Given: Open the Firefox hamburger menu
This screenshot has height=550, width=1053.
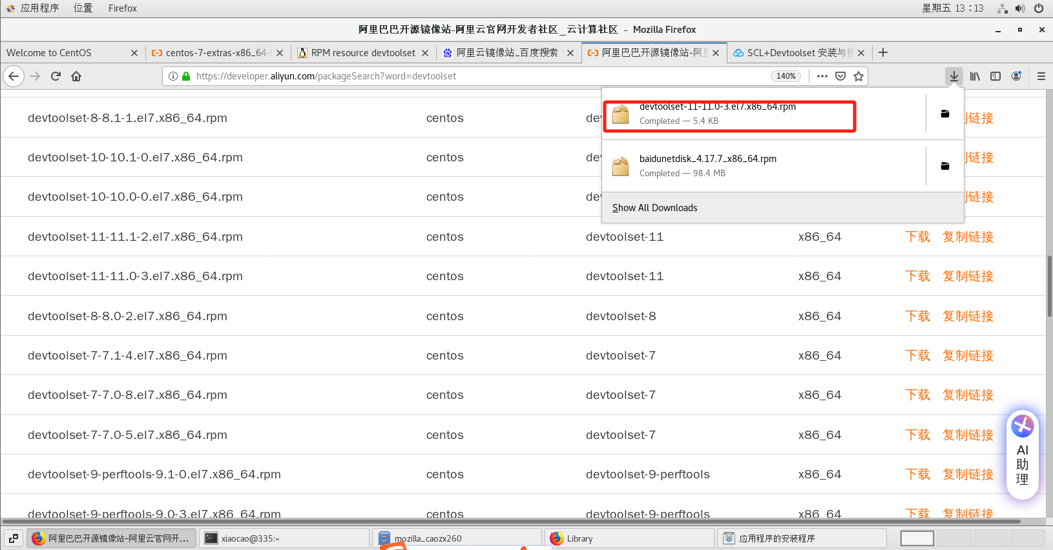Looking at the screenshot, I should pyautogui.click(x=1041, y=76).
